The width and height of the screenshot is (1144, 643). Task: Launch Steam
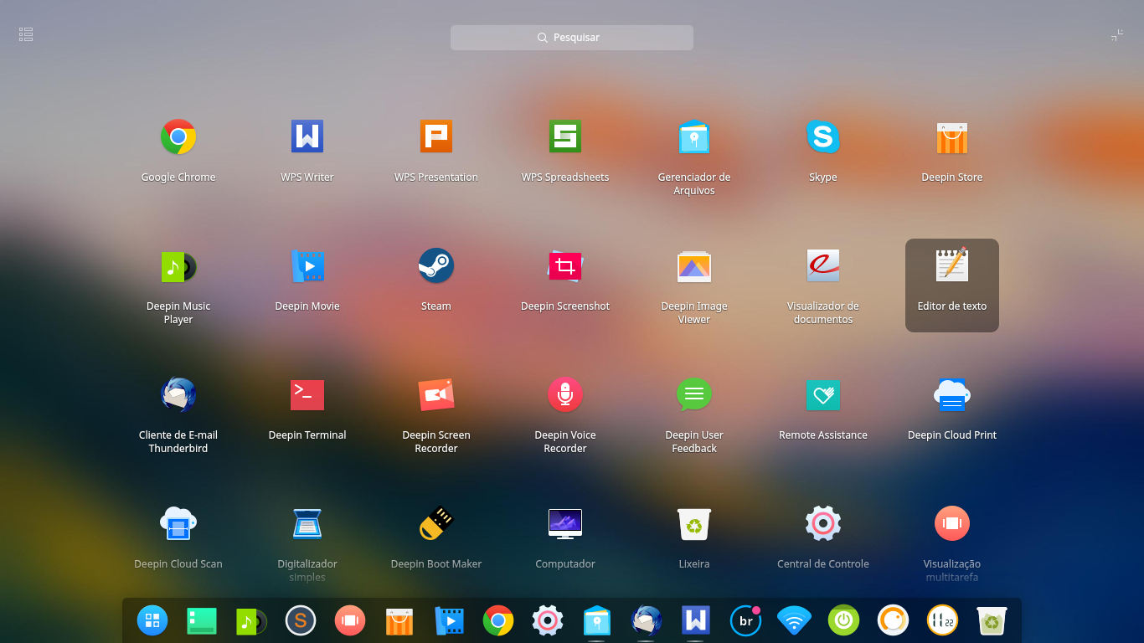[x=436, y=265]
